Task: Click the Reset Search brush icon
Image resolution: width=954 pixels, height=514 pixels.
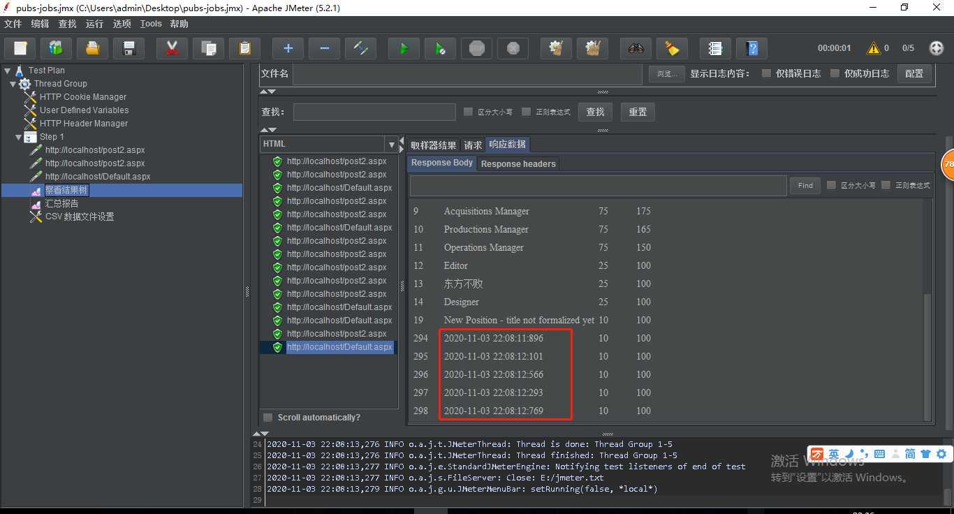Action: (673, 48)
